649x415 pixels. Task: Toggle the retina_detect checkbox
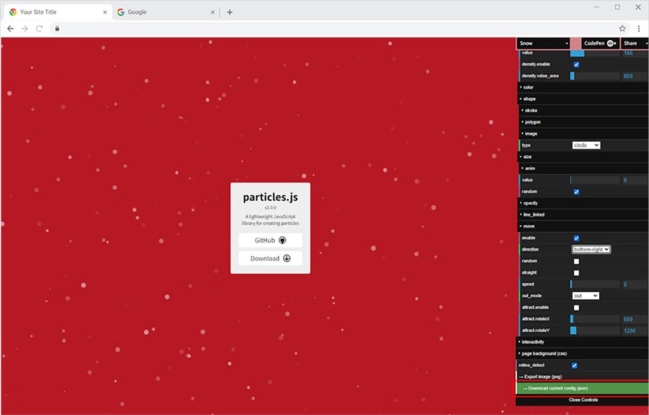pyautogui.click(x=574, y=366)
